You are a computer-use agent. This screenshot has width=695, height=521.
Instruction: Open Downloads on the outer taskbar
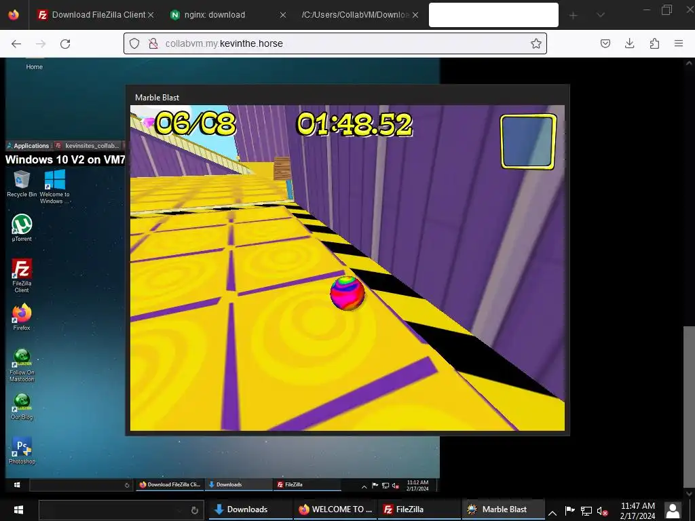[x=250, y=509]
